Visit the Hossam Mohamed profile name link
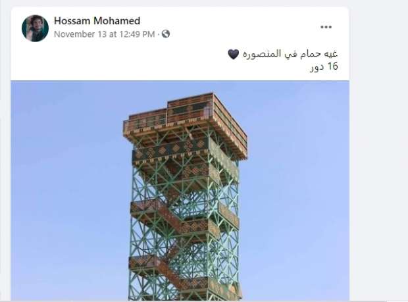Screen dimensions: 408x302 pos(97,21)
